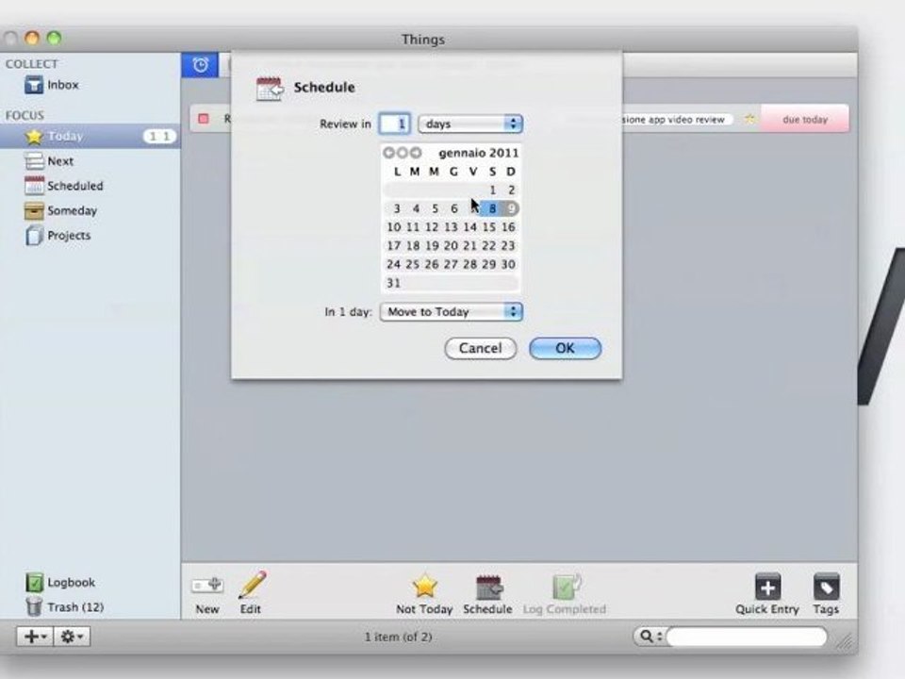This screenshot has width=905, height=679.
Task: Open the Inbox list in the sidebar
Action: (51, 85)
